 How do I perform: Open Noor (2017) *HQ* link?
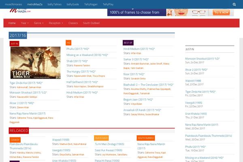[x=134, y=74]
